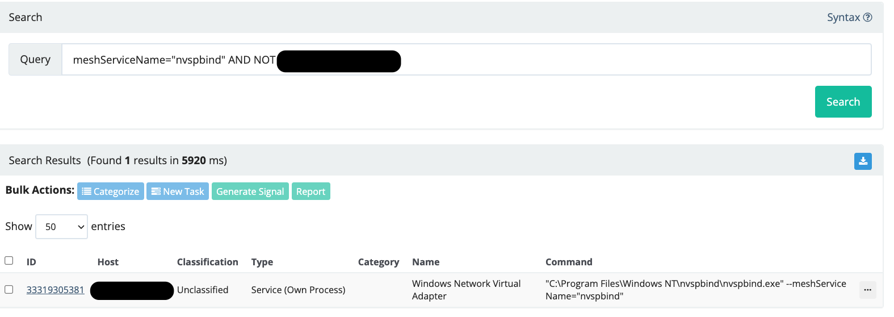
Task: Toggle the select-all checkbox in table header
Action: (9, 261)
